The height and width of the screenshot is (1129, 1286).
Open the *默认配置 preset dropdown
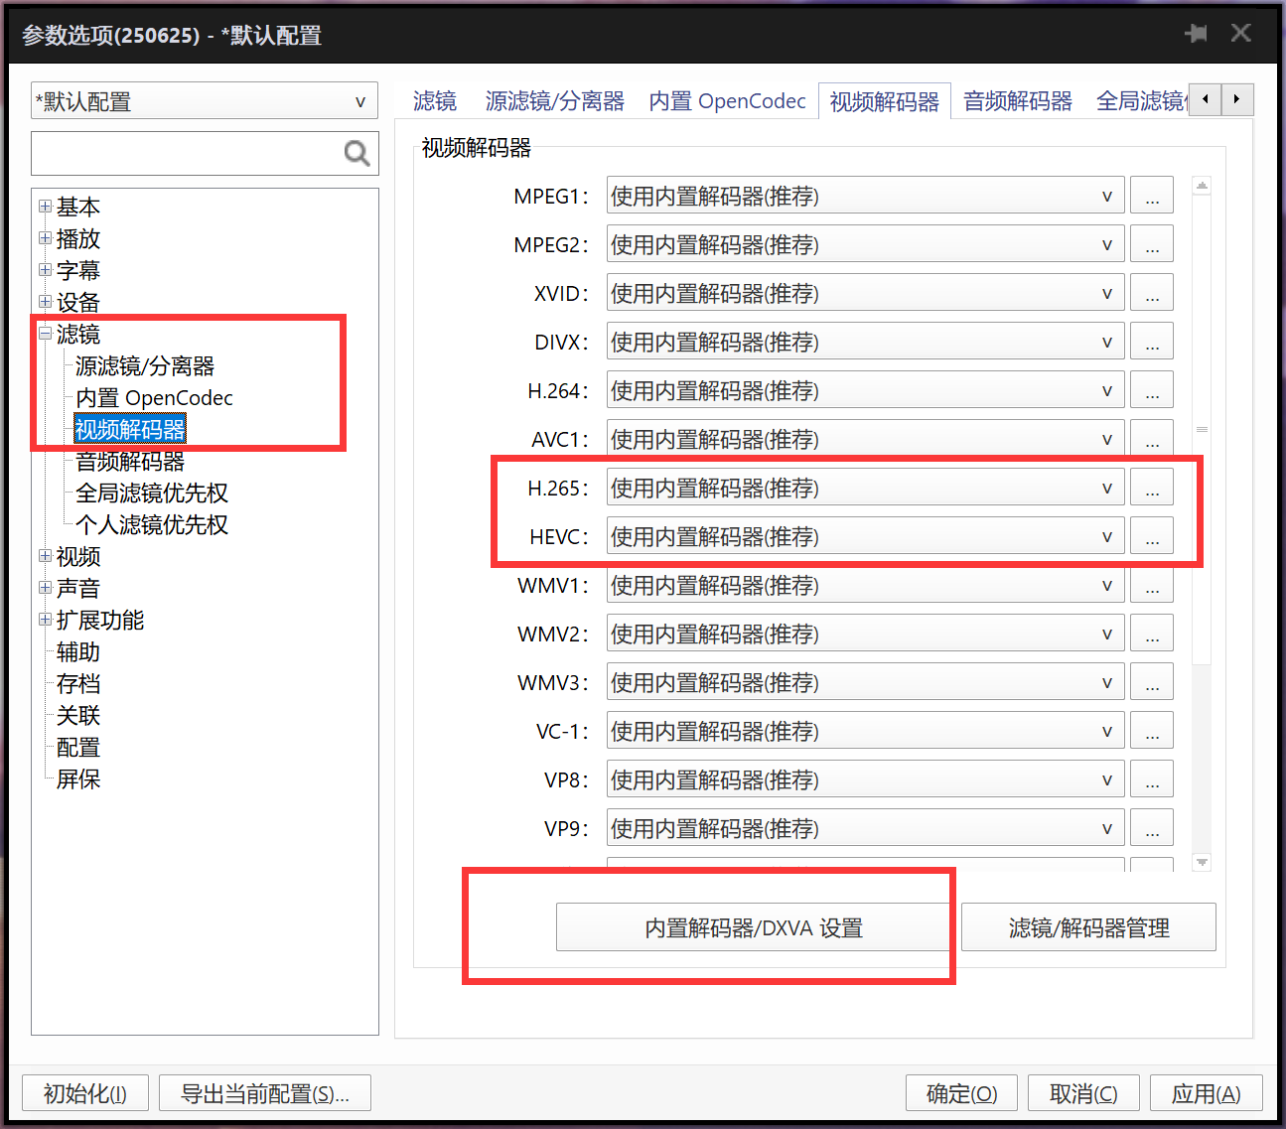pos(359,100)
